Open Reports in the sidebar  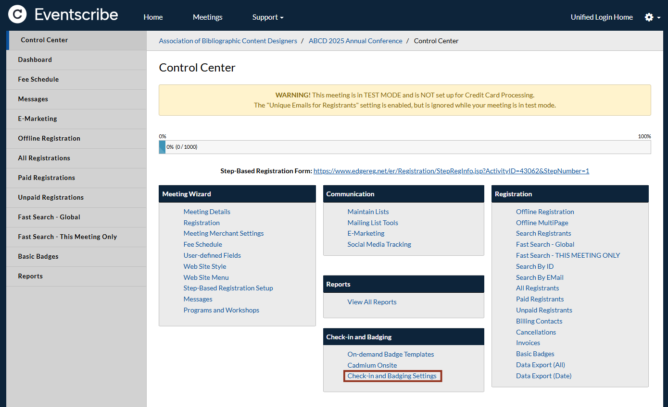[76, 276]
